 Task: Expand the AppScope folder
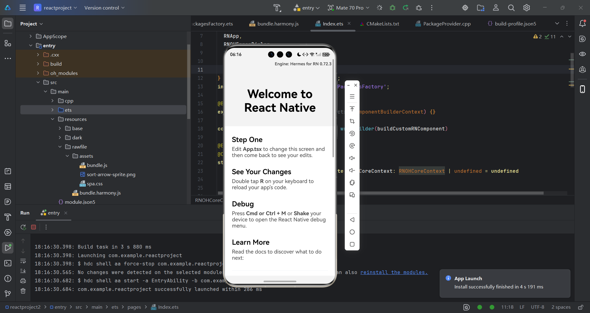[x=30, y=36]
